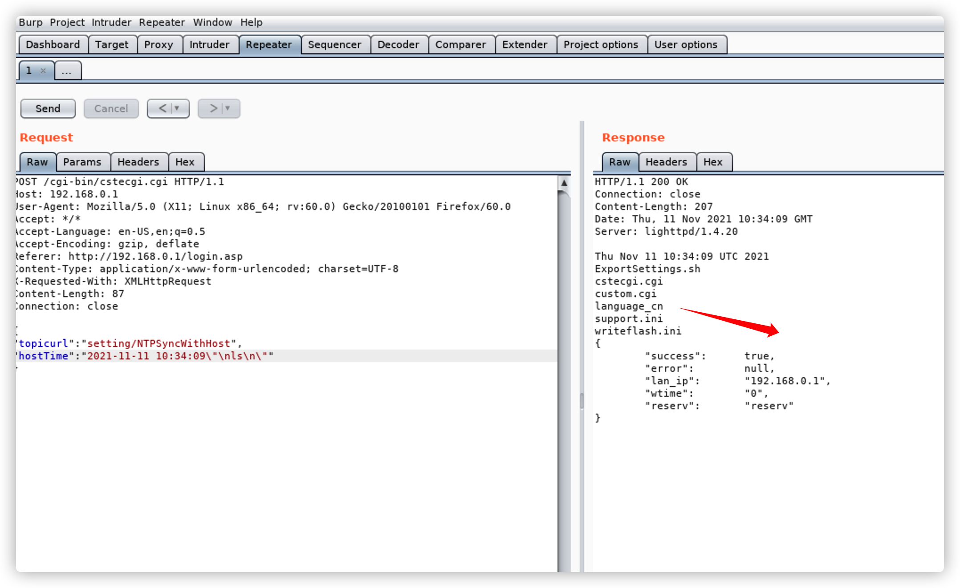The image size is (960, 588).
Task: Close Repeater tab 1 with x
Action: point(43,71)
